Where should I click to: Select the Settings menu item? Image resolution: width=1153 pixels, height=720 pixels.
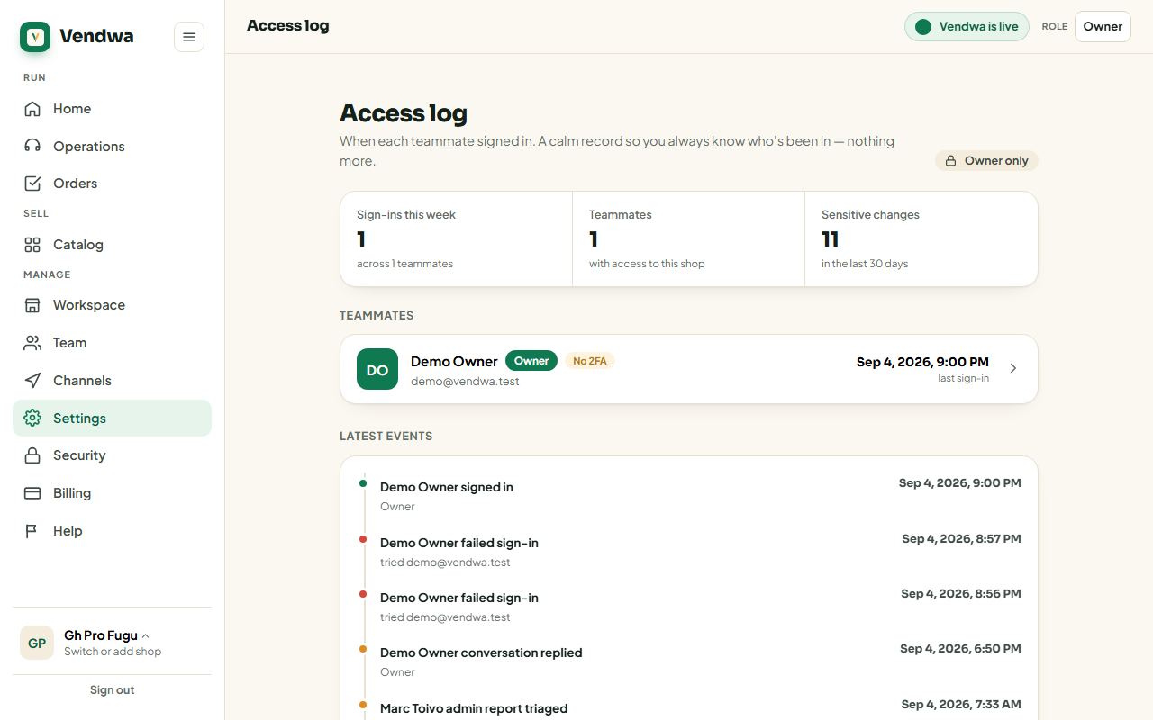coord(112,418)
